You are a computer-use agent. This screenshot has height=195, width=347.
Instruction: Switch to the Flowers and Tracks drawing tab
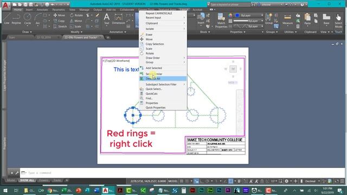pyautogui.click(x=81, y=37)
